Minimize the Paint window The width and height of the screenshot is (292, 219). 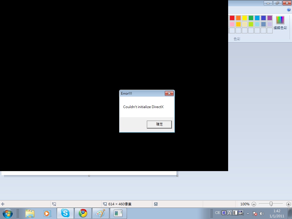tap(268, 3)
